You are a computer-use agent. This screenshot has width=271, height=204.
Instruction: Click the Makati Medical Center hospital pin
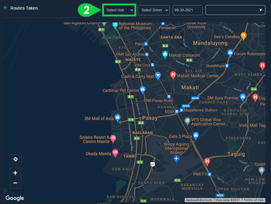pyautogui.click(x=173, y=75)
